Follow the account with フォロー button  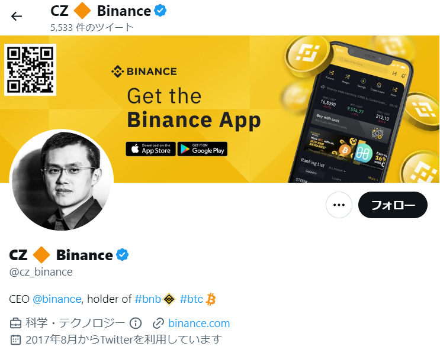[393, 205]
